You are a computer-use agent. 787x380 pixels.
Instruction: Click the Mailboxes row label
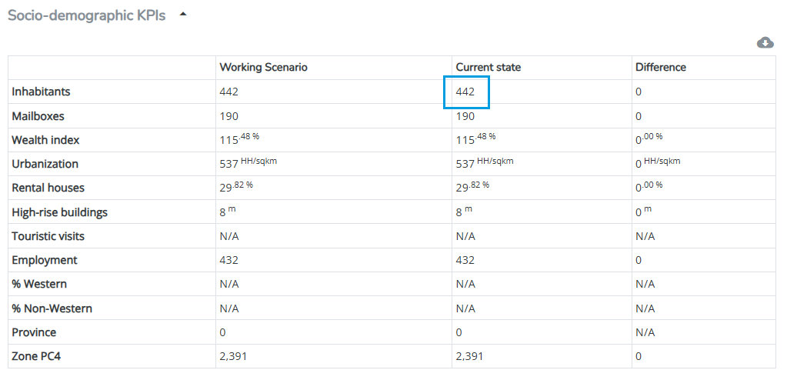(38, 116)
